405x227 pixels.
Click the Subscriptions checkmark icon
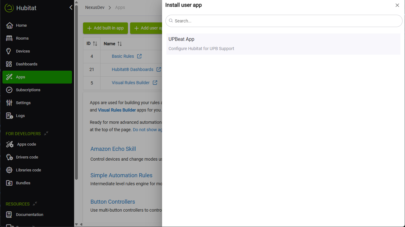click(9, 90)
